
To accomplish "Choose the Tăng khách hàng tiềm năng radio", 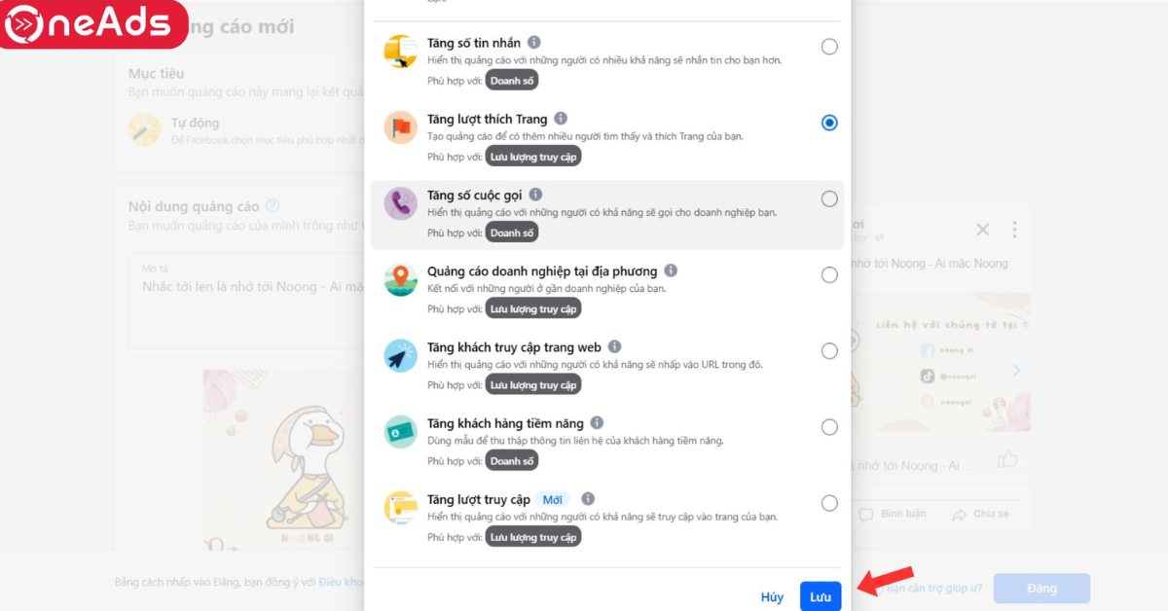I will click(x=829, y=427).
